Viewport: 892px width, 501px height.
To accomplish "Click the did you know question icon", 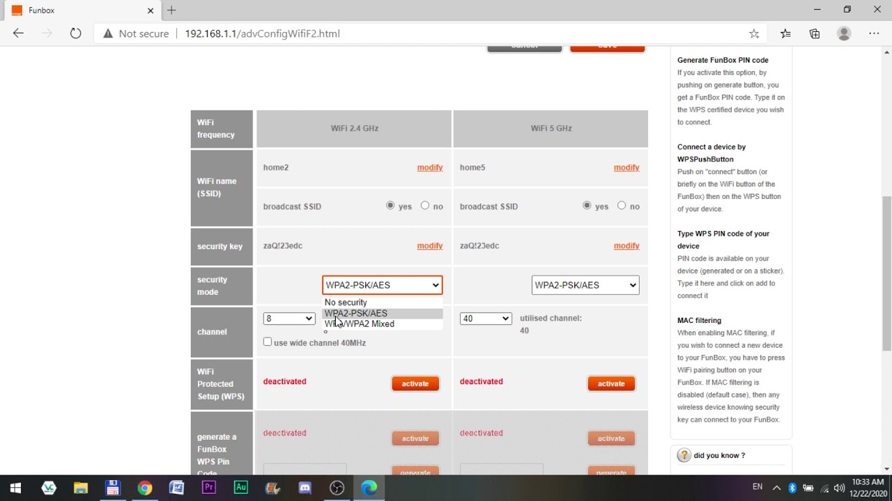I will (x=684, y=455).
